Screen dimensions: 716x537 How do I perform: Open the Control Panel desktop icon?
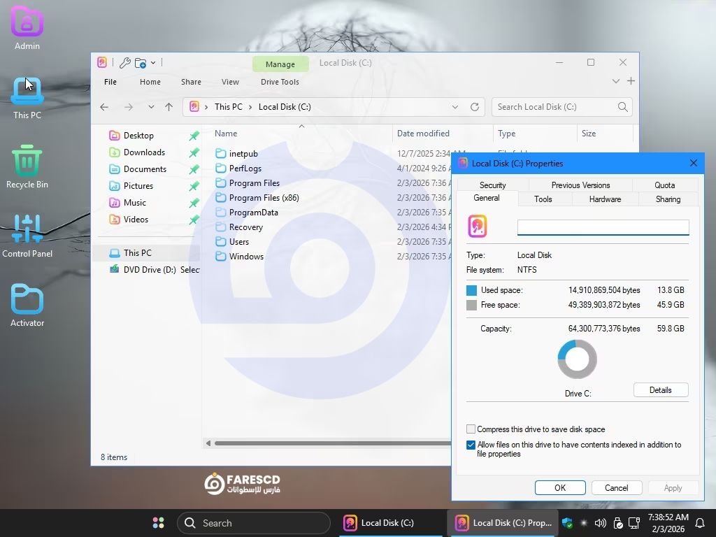27,236
